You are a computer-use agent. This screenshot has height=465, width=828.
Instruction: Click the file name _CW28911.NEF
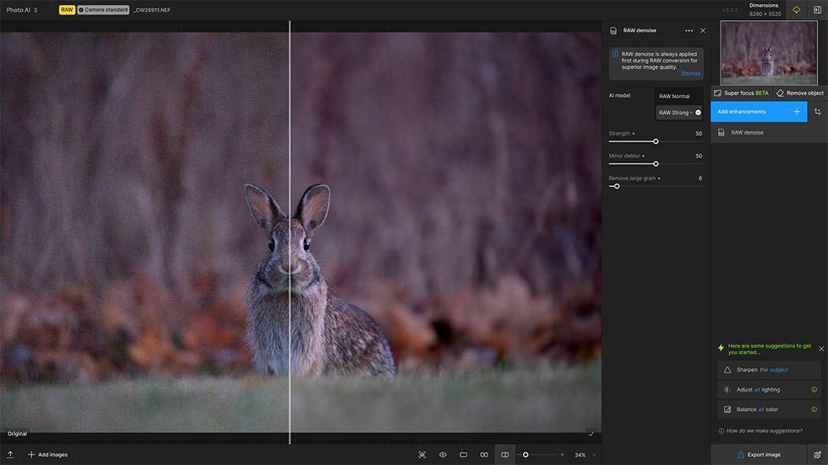point(152,10)
